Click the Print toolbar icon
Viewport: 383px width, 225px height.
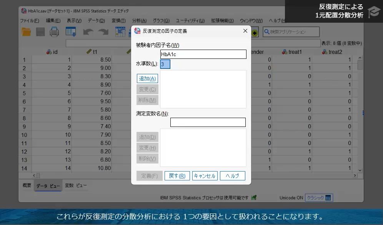point(54,32)
